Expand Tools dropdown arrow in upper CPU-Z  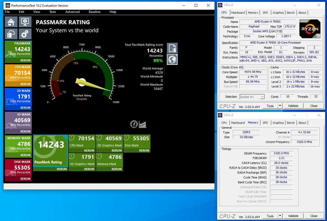pos(280,106)
